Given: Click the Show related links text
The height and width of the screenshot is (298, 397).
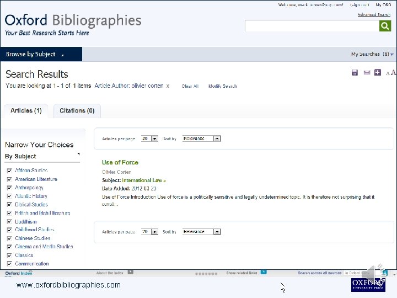Looking at the screenshot, I should 242,273.
